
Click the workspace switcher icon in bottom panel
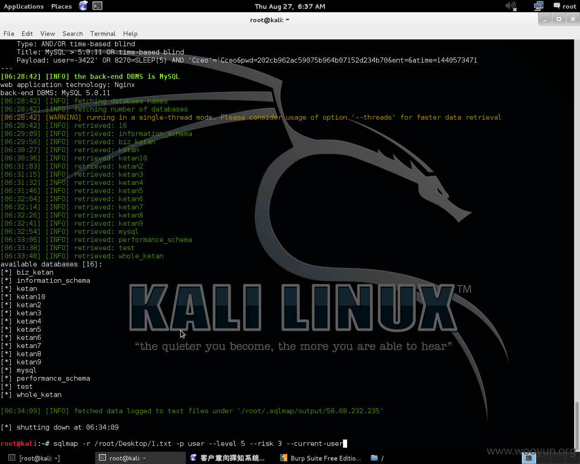(529, 458)
